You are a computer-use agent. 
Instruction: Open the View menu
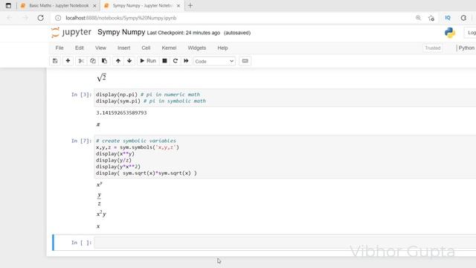pos(100,48)
